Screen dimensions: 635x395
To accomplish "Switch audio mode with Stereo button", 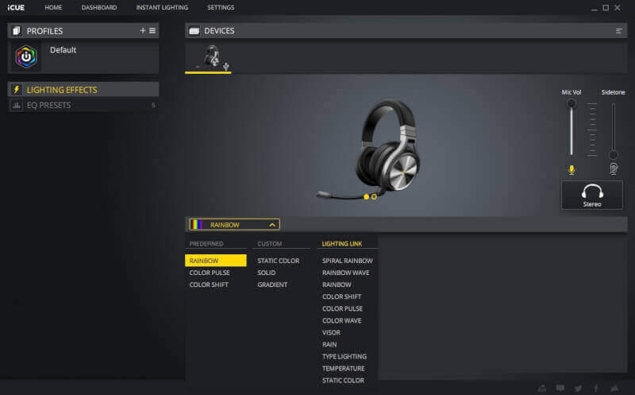I will (592, 195).
